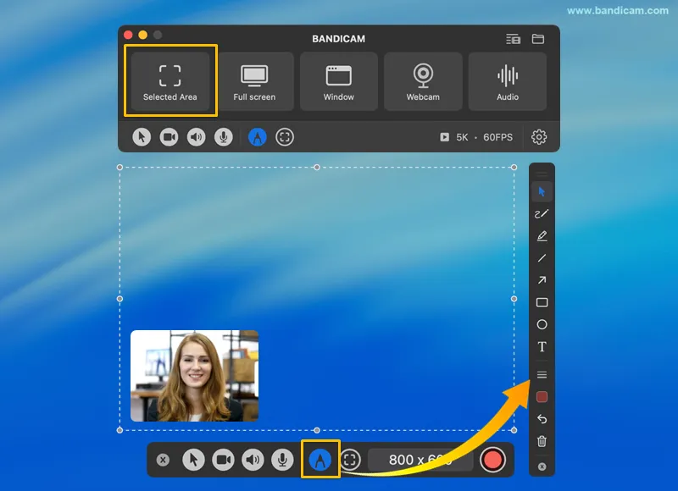Viewport: 678px width, 491px height.
Task: Open line thickness options in drawing toolbar
Action: [542, 375]
